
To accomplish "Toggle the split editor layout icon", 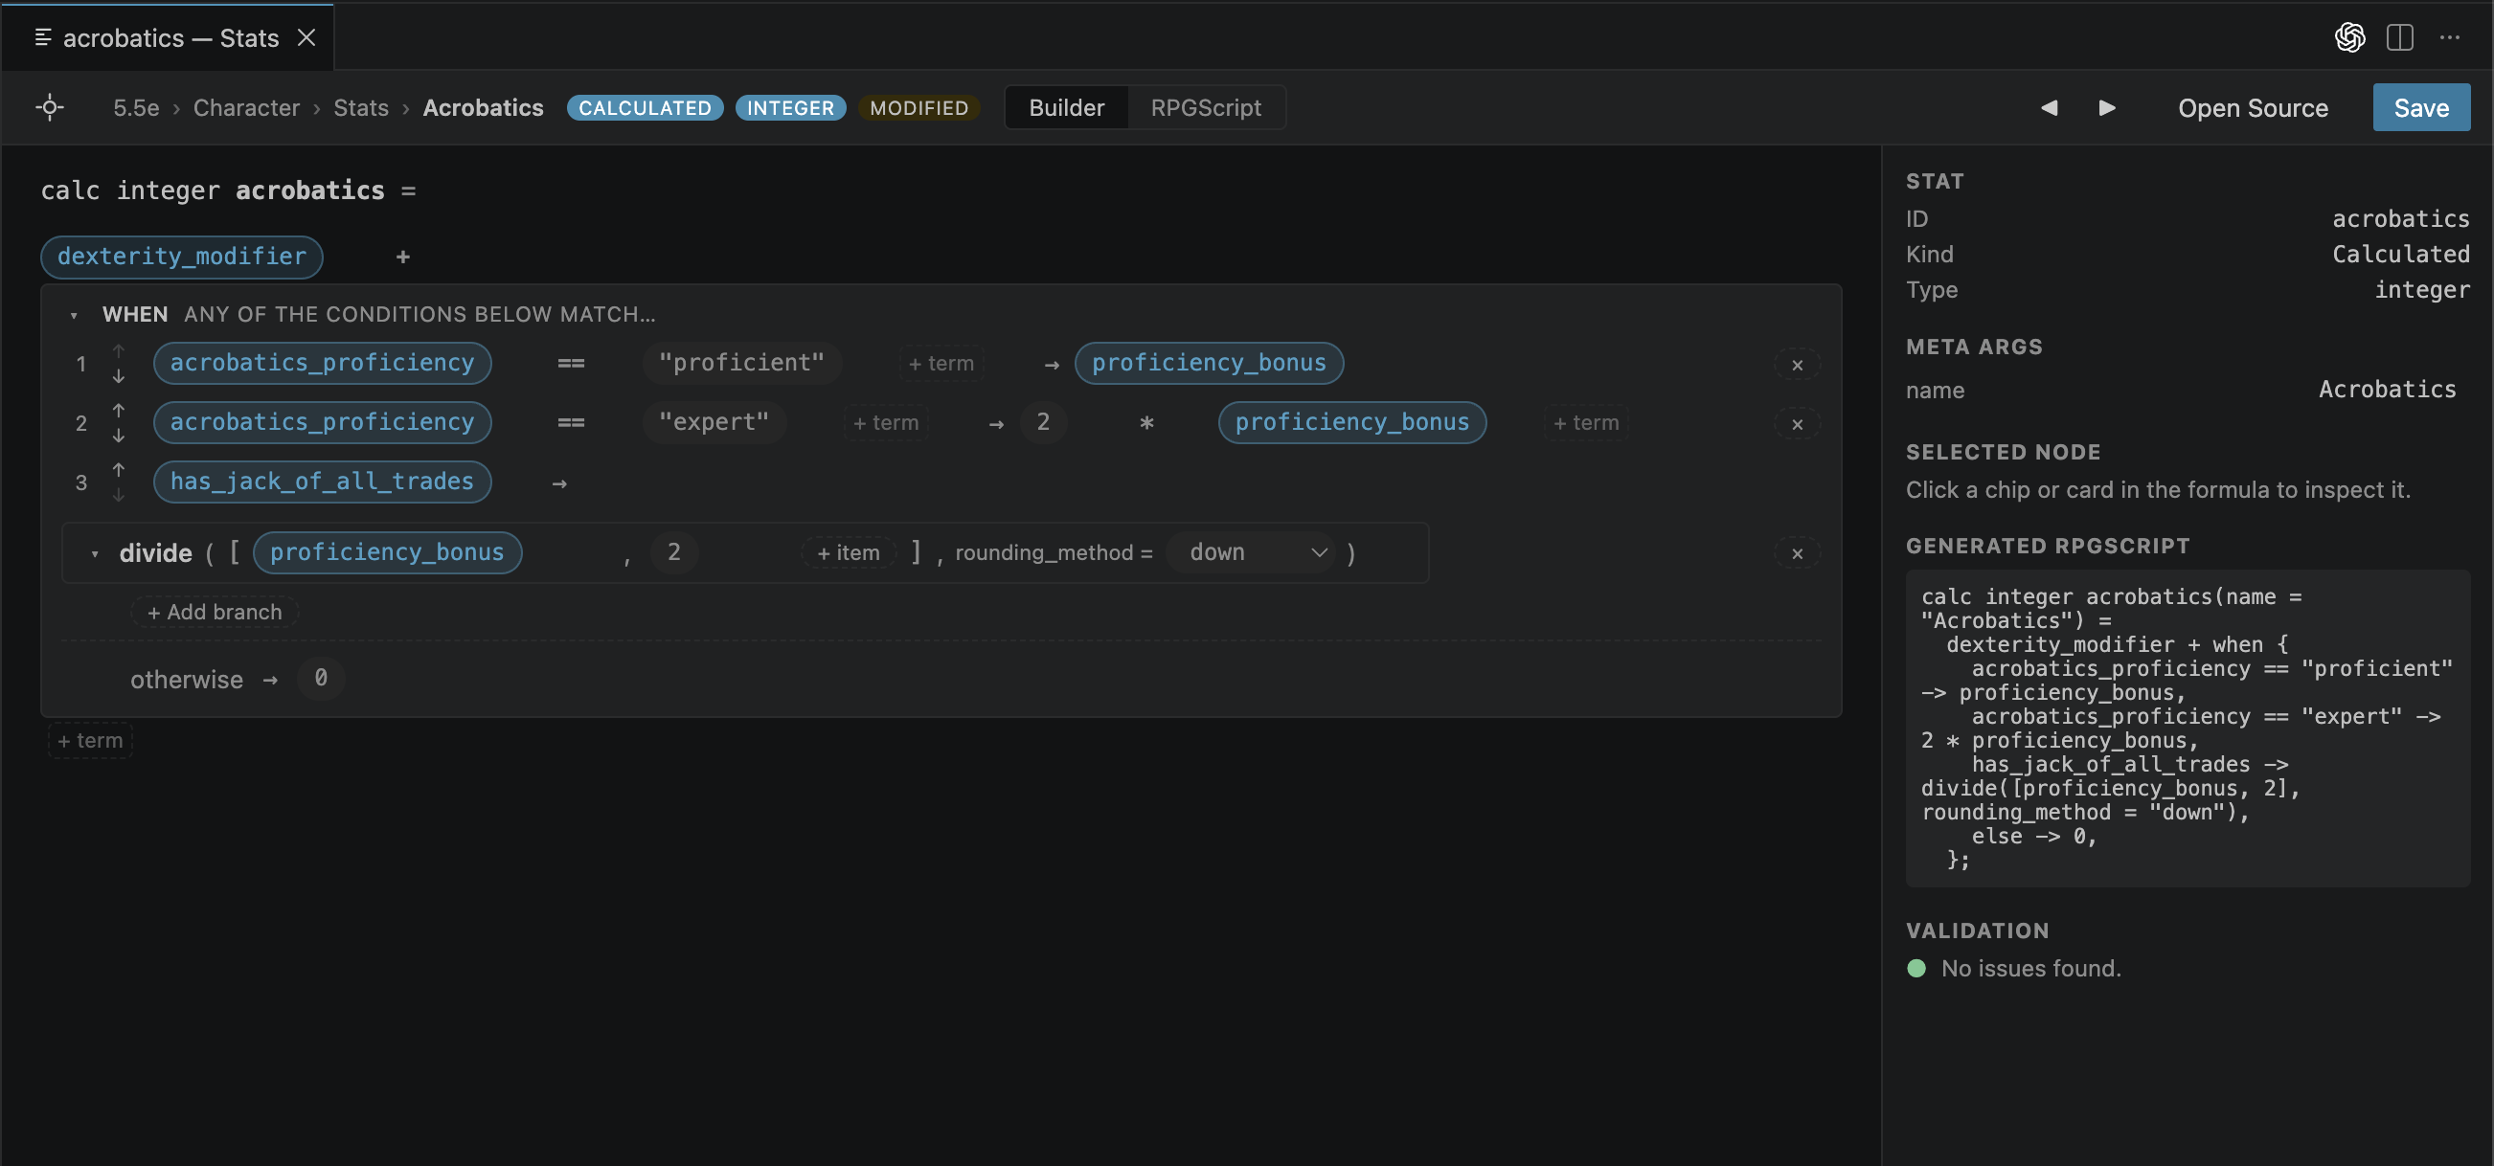I will coord(2399,37).
